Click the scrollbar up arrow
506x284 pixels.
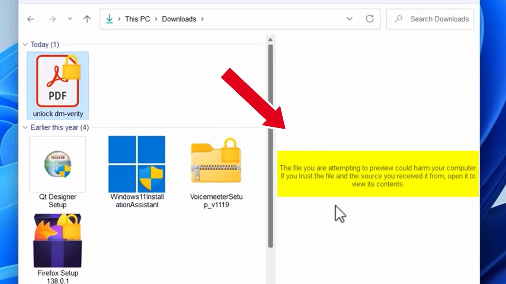click(x=270, y=40)
